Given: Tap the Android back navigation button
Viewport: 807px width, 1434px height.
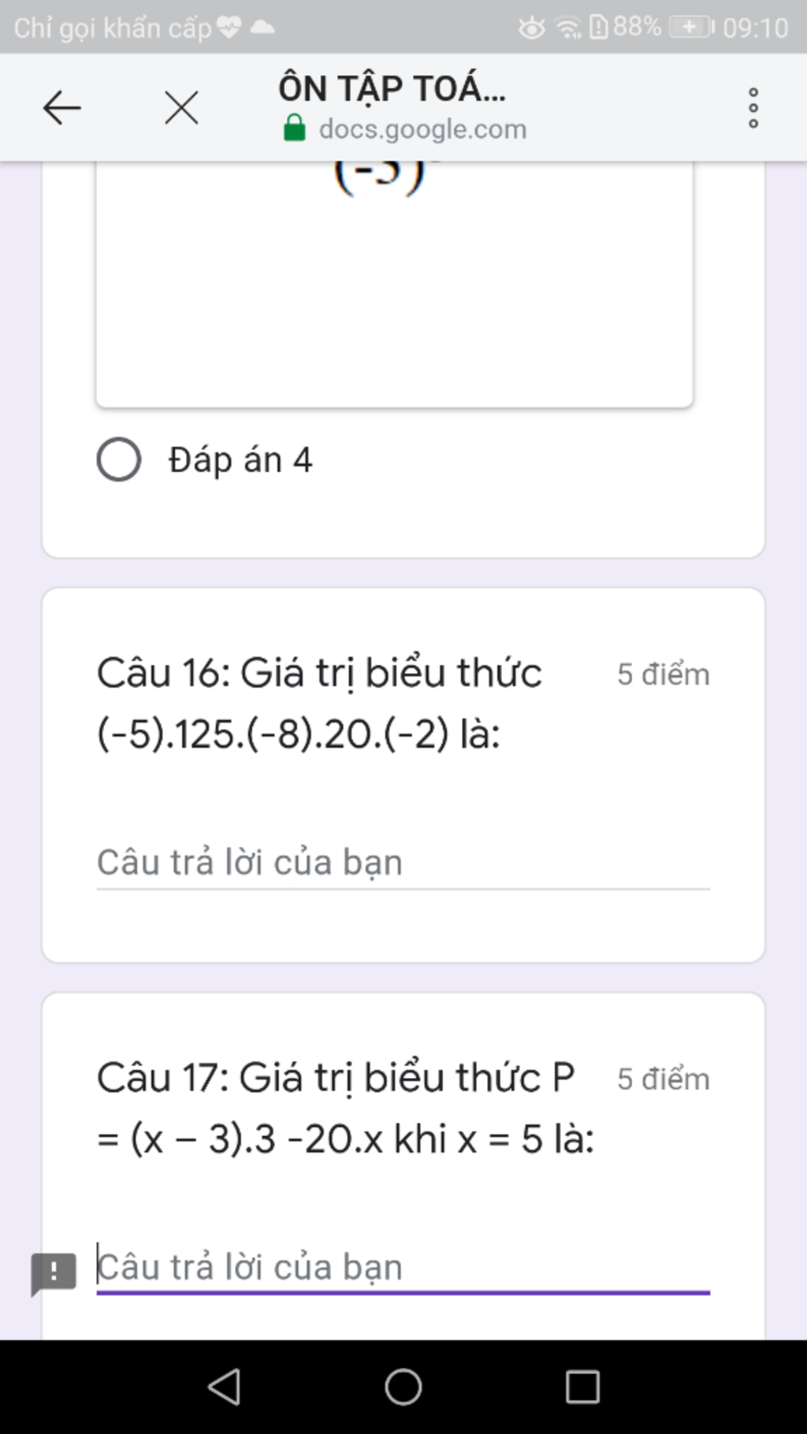Looking at the screenshot, I should [x=225, y=1387].
